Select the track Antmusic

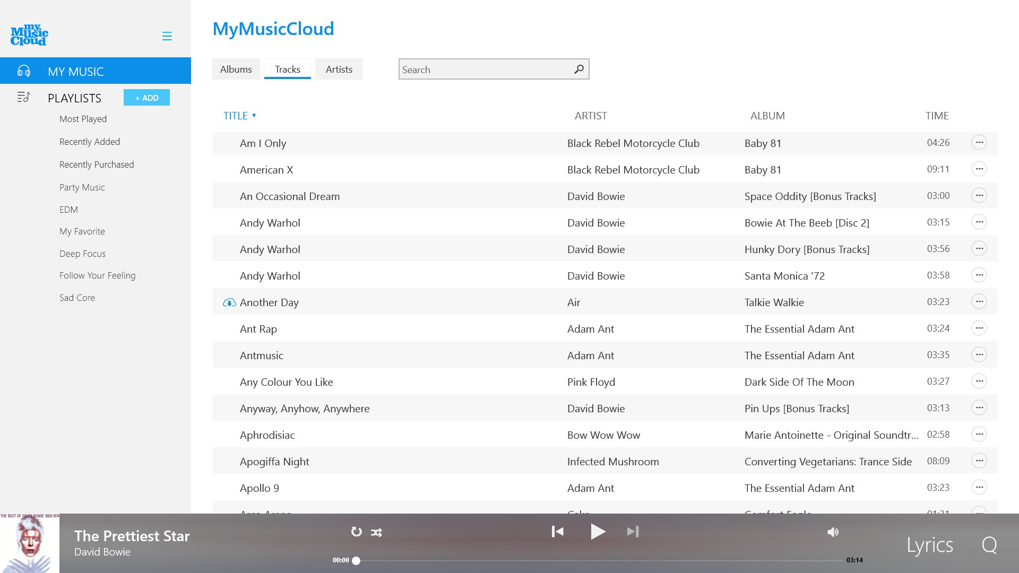click(x=262, y=355)
